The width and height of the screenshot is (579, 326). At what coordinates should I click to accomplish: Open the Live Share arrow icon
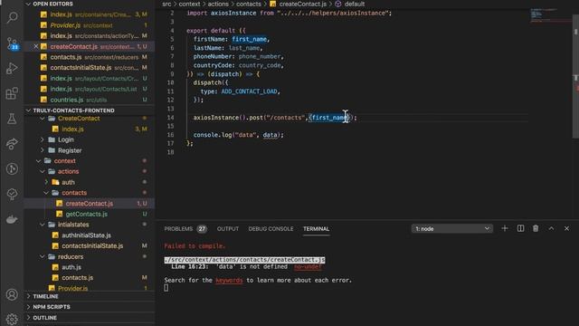[x=12, y=144]
